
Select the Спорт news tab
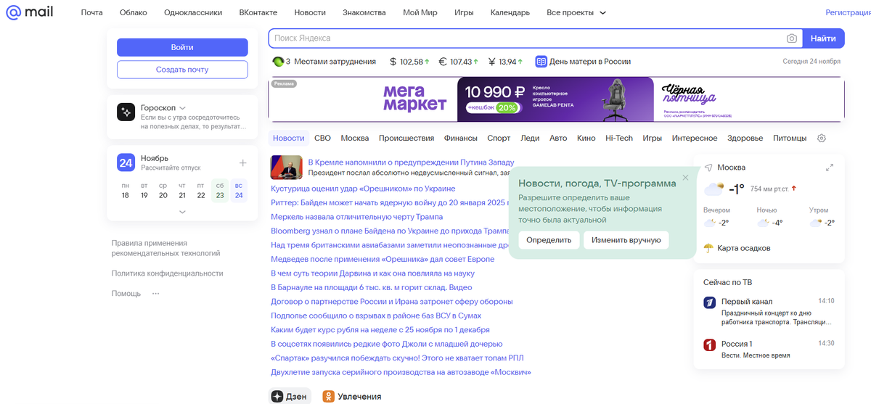[x=499, y=139]
